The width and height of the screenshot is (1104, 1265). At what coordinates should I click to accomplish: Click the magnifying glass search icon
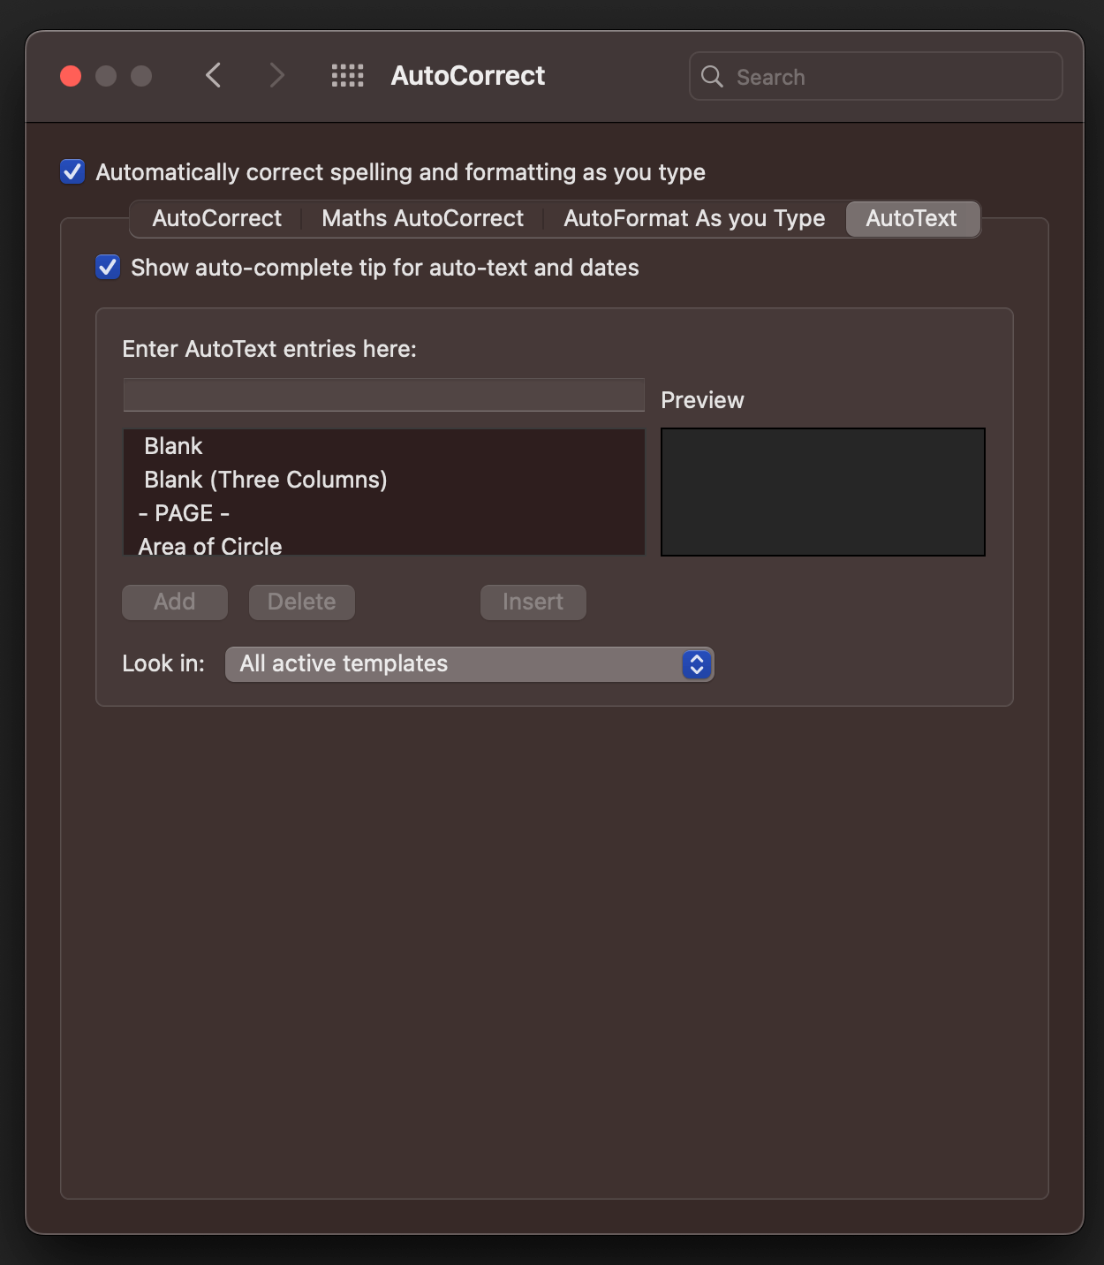pyautogui.click(x=712, y=77)
